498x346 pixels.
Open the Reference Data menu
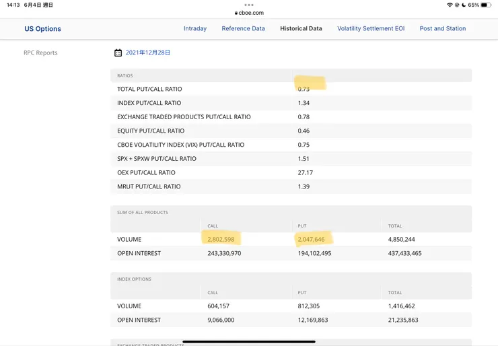[x=243, y=29]
